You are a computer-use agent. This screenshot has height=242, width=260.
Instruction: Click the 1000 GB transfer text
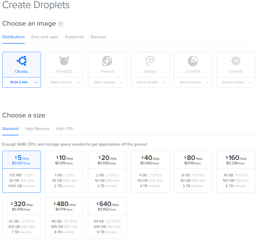point(22,186)
